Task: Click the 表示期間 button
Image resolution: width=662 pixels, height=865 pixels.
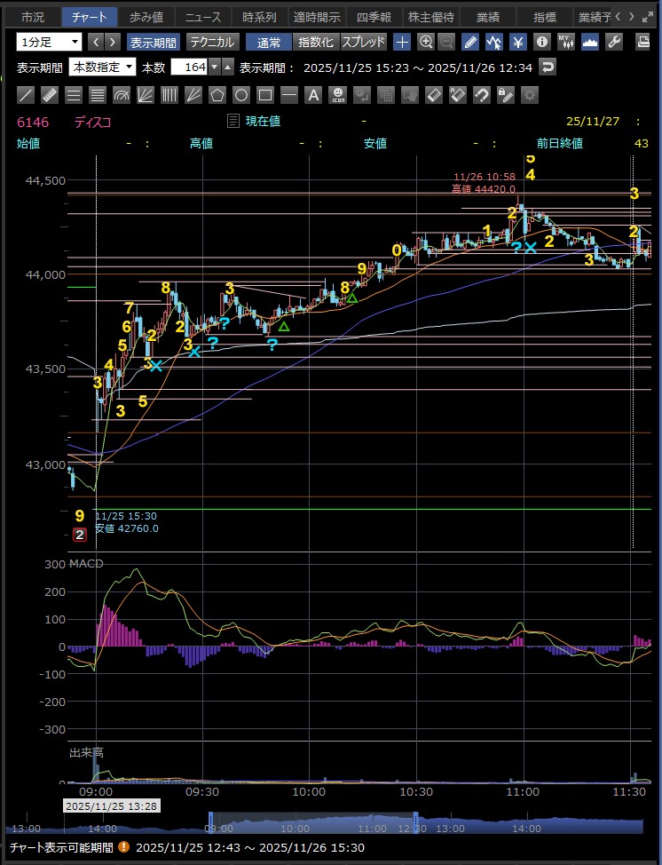Action: tap(154, 42)
